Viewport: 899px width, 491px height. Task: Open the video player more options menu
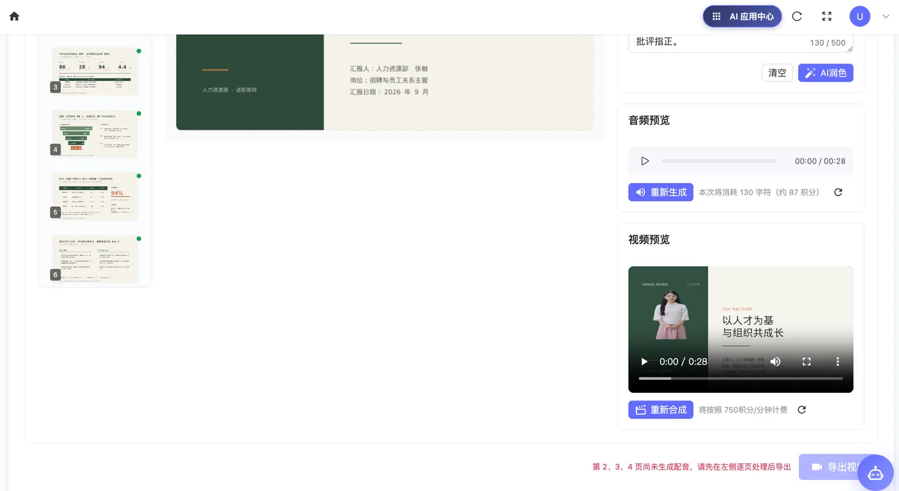838,361
